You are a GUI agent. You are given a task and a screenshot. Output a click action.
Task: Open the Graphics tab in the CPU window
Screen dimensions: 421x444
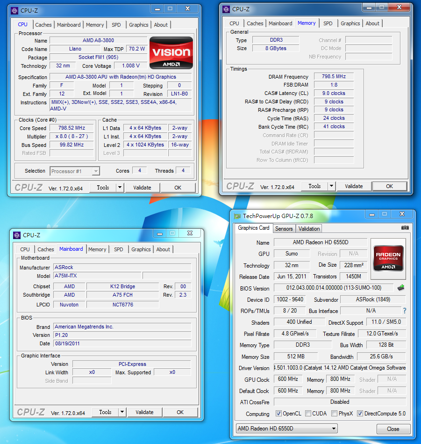pos(139,25)
